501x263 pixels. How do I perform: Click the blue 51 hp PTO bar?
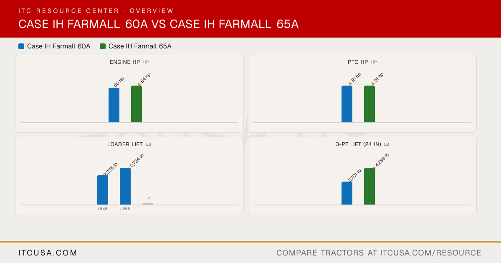[347, 104]
